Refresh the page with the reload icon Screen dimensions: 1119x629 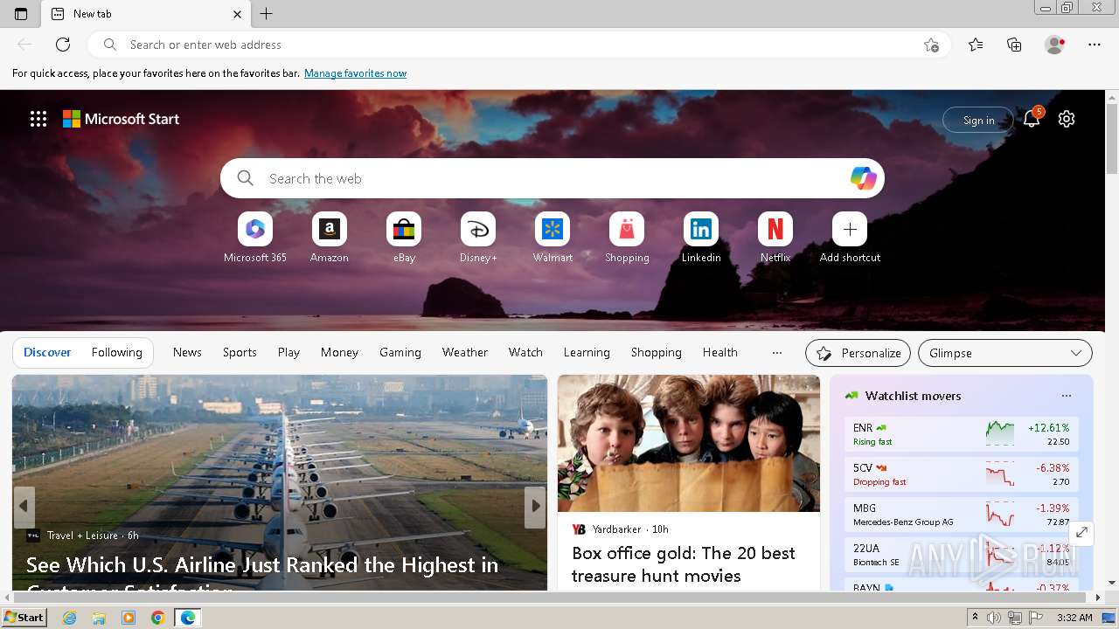(63, 45)
